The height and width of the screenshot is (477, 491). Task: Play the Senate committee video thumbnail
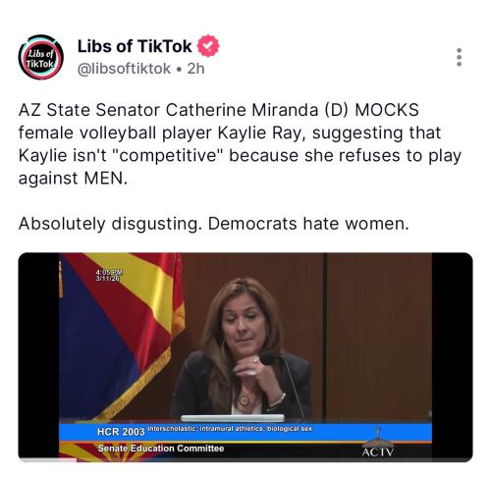tap(245, 357)
